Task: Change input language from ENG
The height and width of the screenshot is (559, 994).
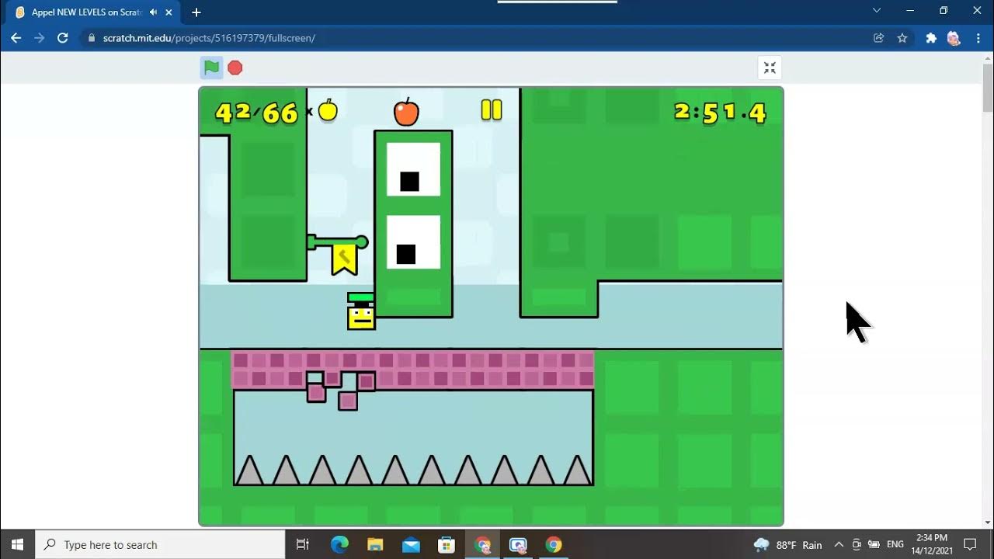Action: point(895,544)
